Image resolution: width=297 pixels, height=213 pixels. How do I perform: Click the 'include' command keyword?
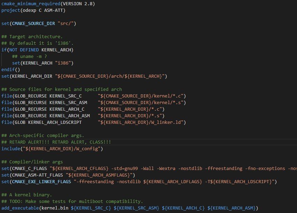click(x=10, y=149)
